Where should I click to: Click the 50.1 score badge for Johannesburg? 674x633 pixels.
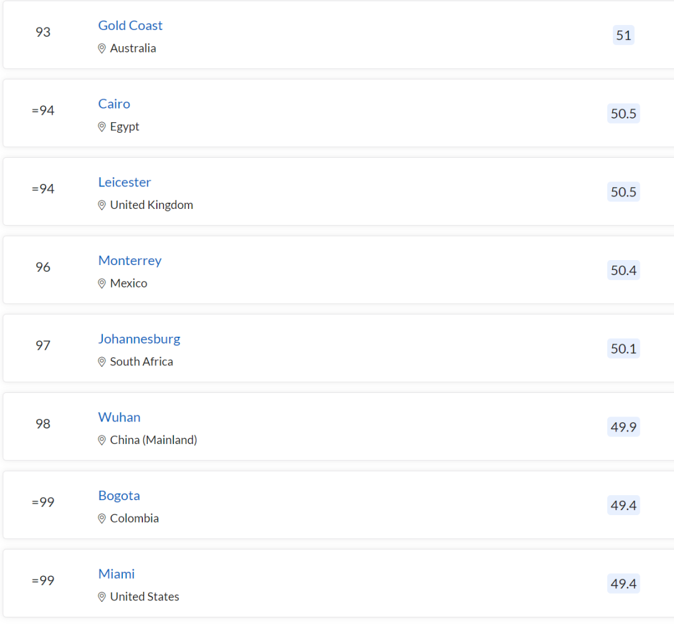tap(623, 349)
